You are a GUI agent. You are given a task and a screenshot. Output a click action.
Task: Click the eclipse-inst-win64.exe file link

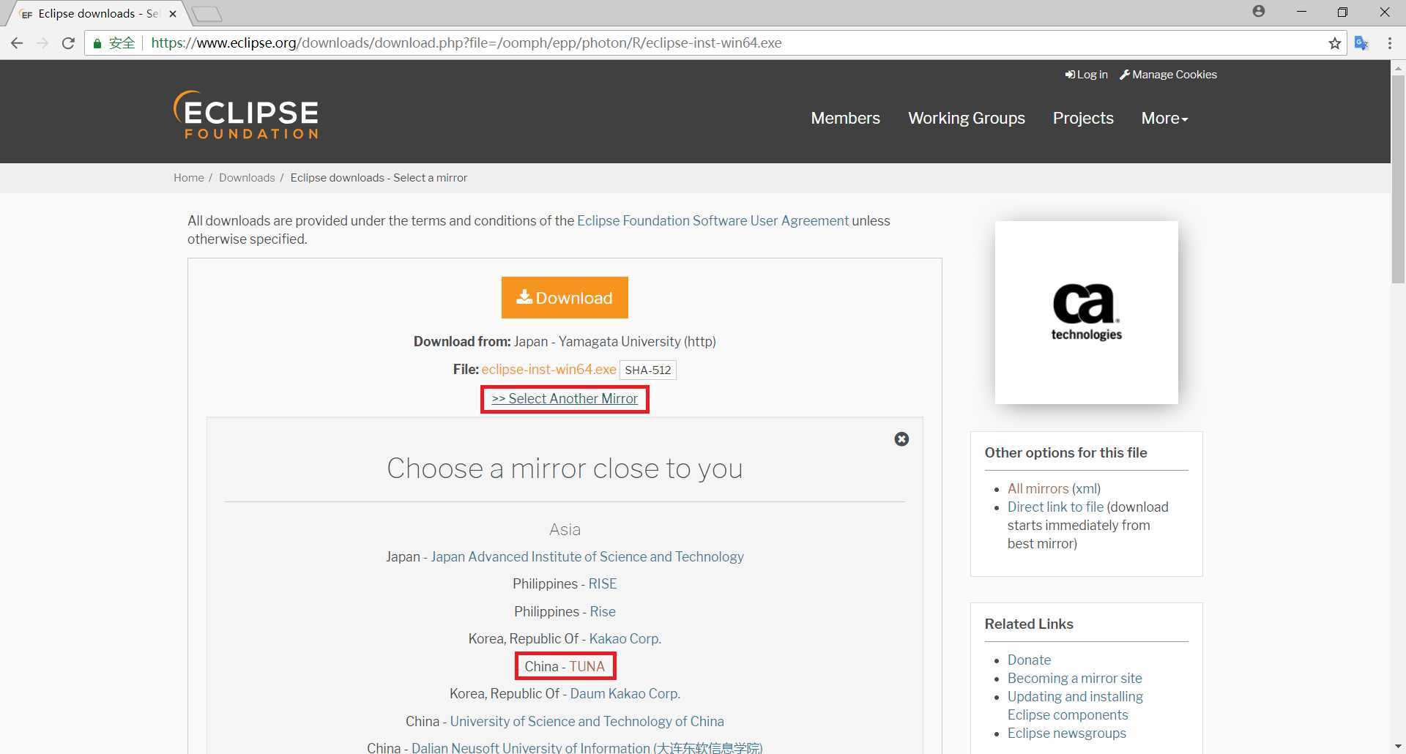coord(548,370)
